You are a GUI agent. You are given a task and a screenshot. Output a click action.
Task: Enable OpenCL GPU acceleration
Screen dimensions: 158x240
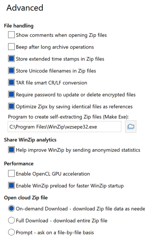click(11, 174)
